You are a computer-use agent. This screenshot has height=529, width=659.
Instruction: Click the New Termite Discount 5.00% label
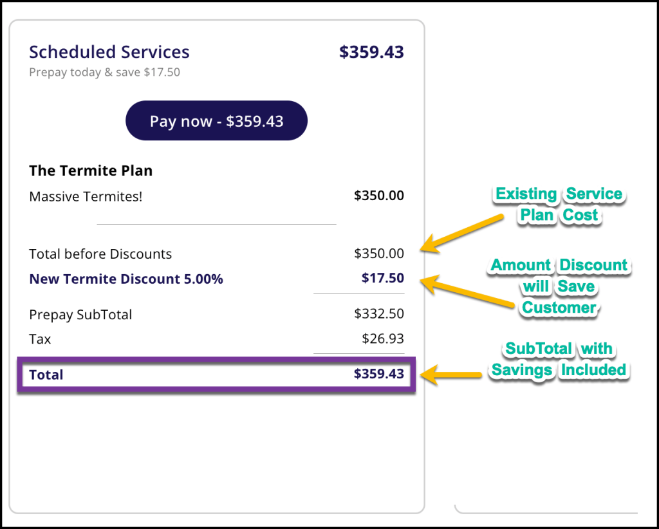coord(126,279)
